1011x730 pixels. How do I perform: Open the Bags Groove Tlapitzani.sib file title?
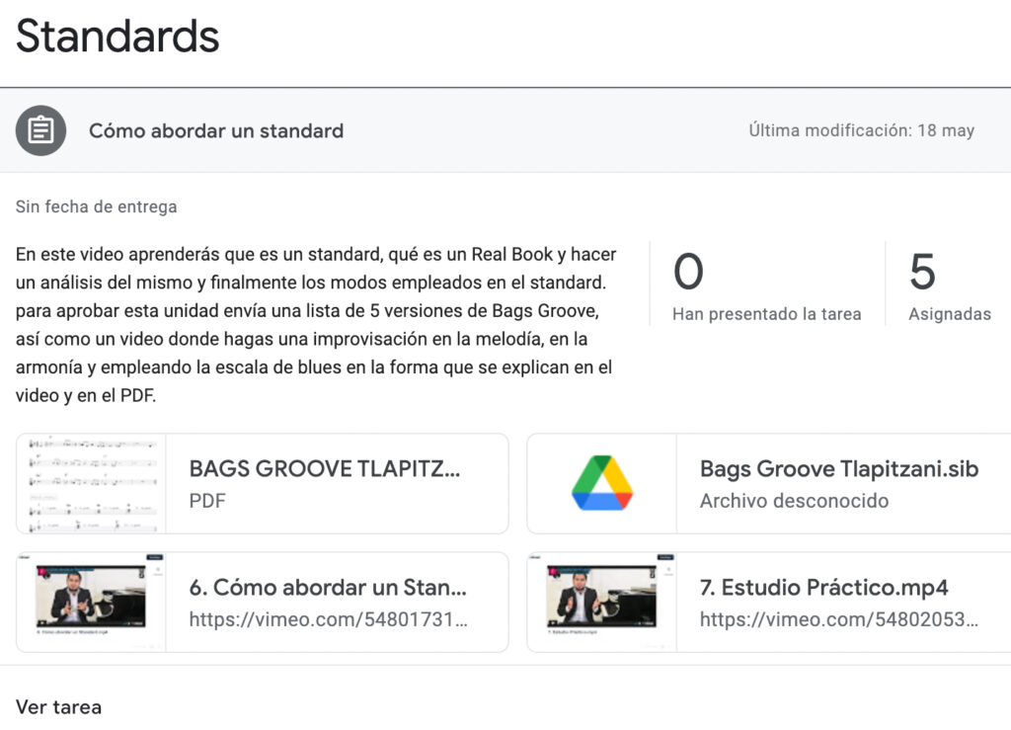[838, 468]
